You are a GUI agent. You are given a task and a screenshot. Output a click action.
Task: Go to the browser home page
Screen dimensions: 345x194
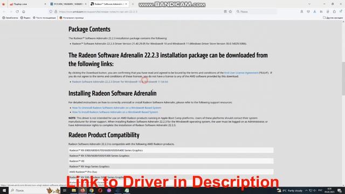[24, 11]
